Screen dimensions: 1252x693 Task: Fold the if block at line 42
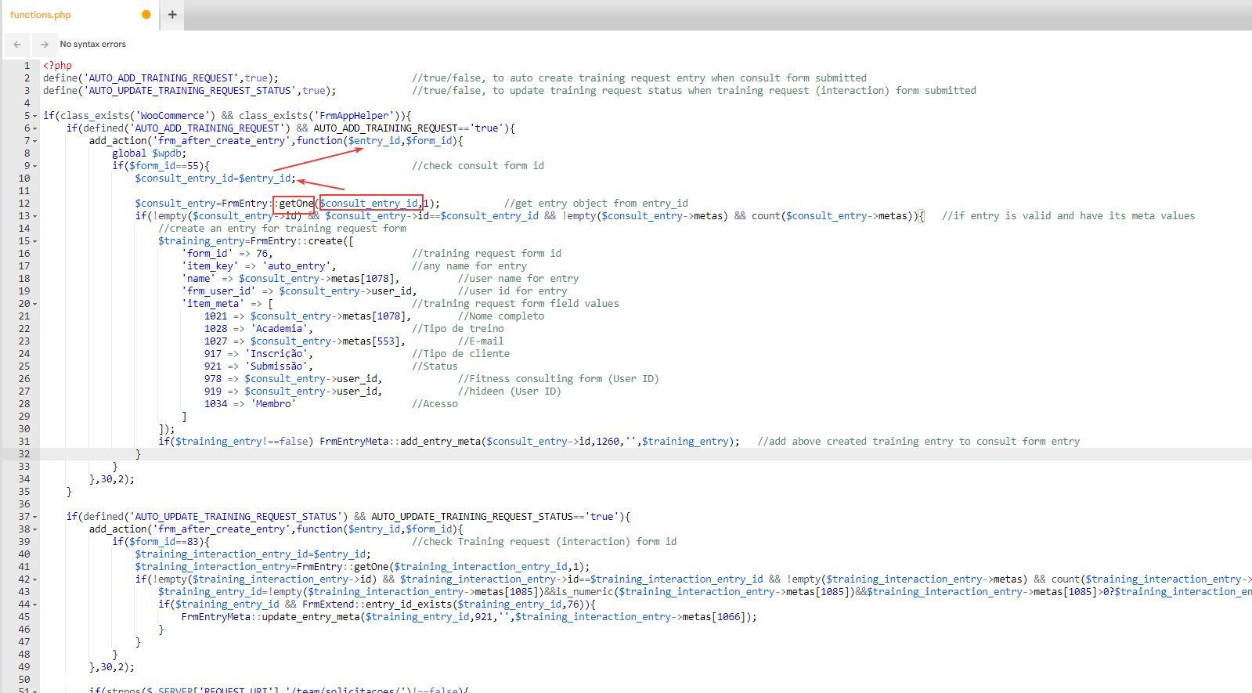36,579
